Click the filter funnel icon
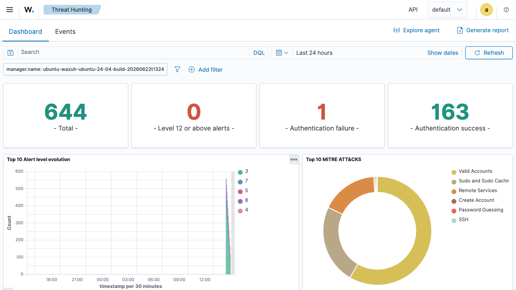Image resolution: width=516 pixels, height=290 pixels. point(177,69)
